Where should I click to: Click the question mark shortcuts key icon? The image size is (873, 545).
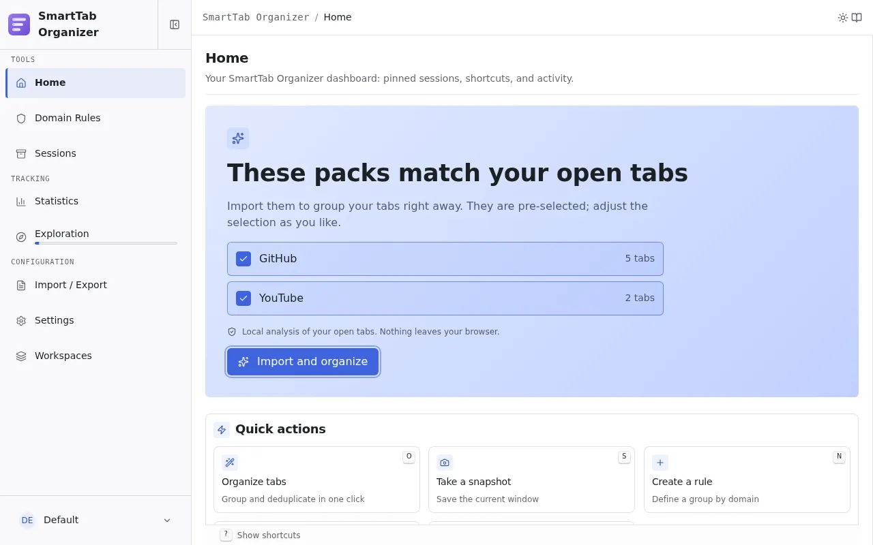pyautogui.click(x=226, y=535)
